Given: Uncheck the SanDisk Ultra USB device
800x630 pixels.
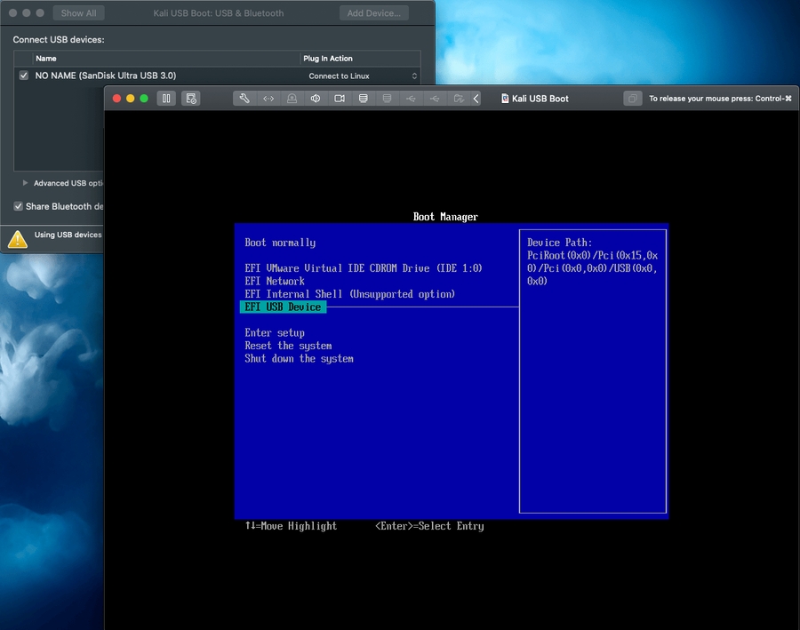Looking at the screenshot, I should coord(24,76).
